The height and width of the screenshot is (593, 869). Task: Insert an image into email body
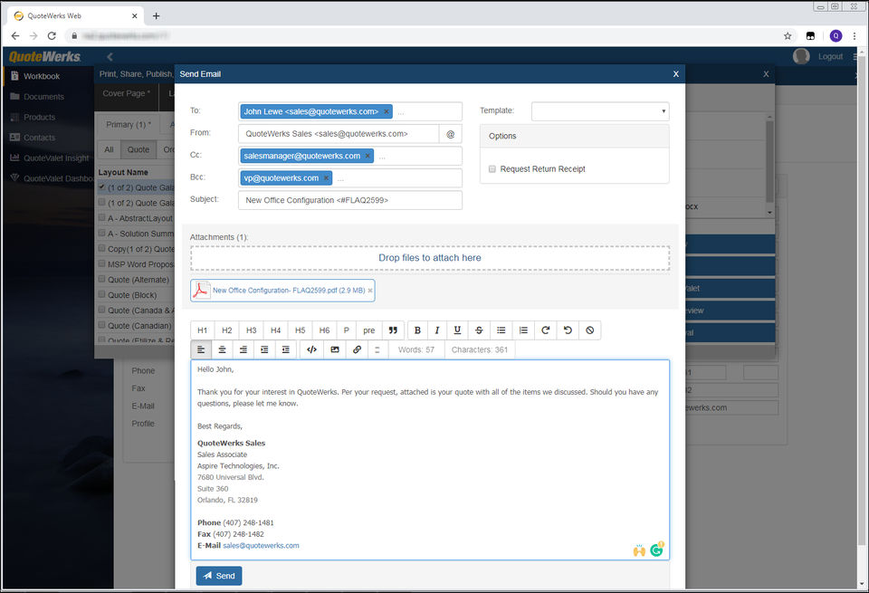pyautogui.click(x=335, y=349)
